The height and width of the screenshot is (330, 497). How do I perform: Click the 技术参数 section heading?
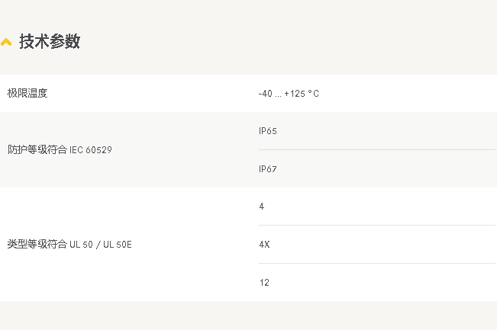coord(50,41)
